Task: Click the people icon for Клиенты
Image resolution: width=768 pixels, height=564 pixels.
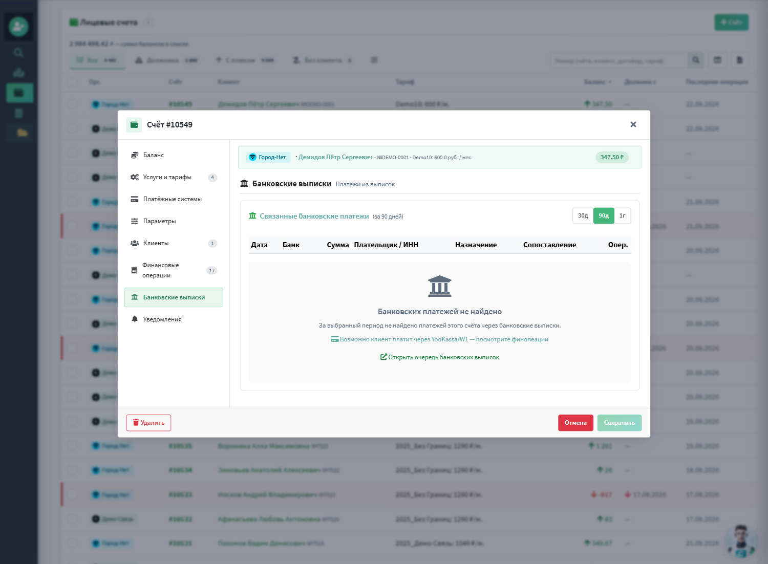Action: point(135,243)
